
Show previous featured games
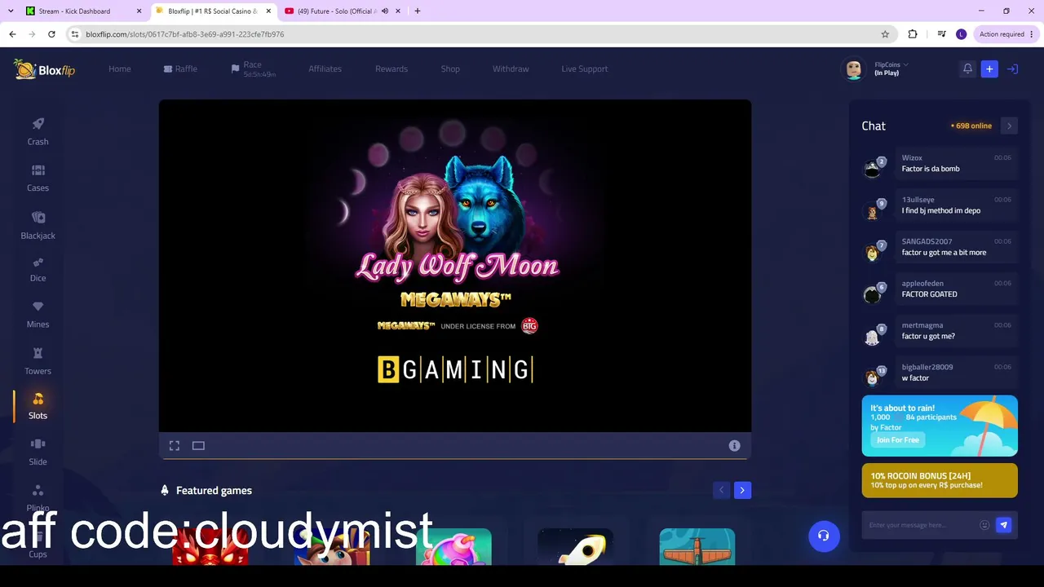pyautogui.click(x=721, y=490)
